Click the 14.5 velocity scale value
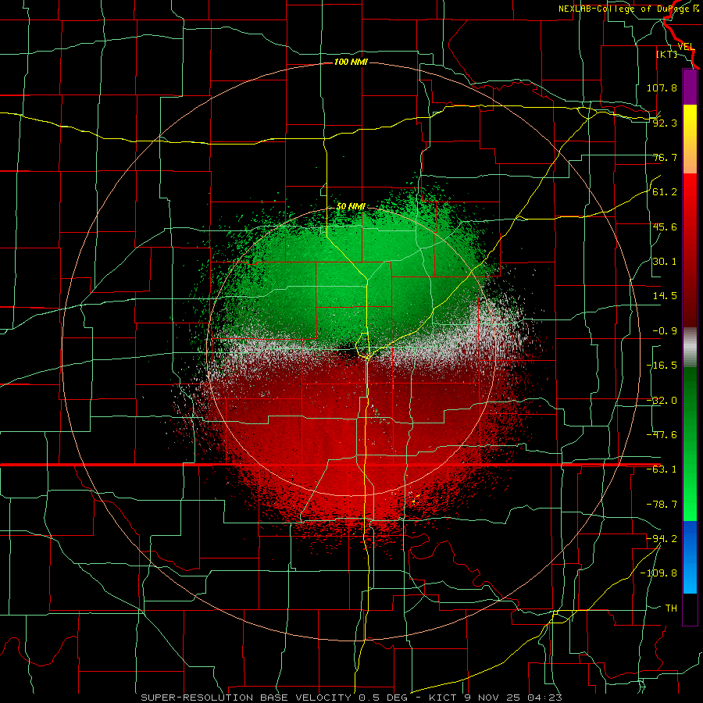This screenshot has height=703, width=703. [x=665, y=296]
